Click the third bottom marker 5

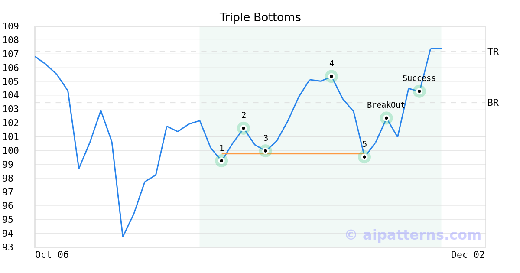(364, 157)
